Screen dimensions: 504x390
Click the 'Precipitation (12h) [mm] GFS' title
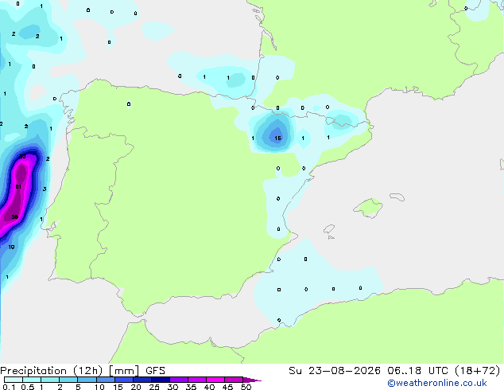[83, 371]
